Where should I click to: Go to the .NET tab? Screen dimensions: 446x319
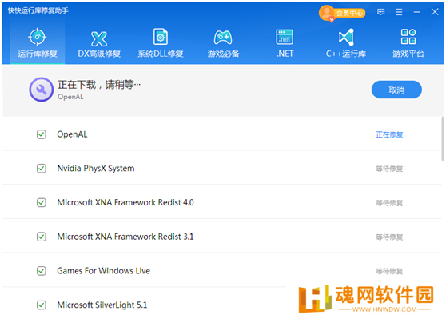(x=285, y=42)
